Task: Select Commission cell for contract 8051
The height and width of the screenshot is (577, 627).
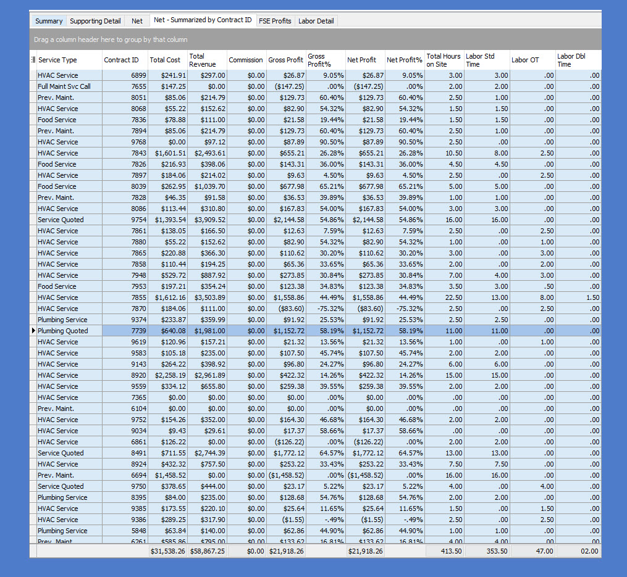Action: [246, 98]
